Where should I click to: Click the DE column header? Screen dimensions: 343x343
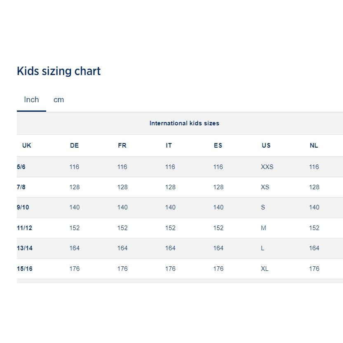coord(74,146)
